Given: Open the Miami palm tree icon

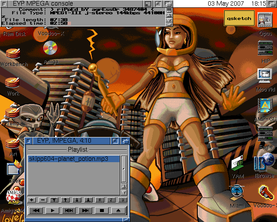Looking at the screenshot, I should click(x=237, y=193).
